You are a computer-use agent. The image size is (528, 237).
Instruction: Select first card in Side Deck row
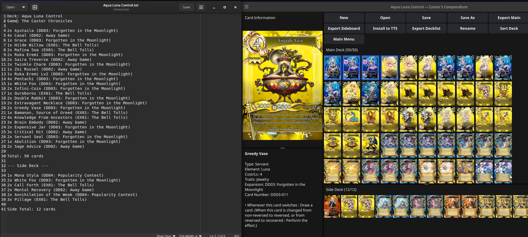coord(332,206)
